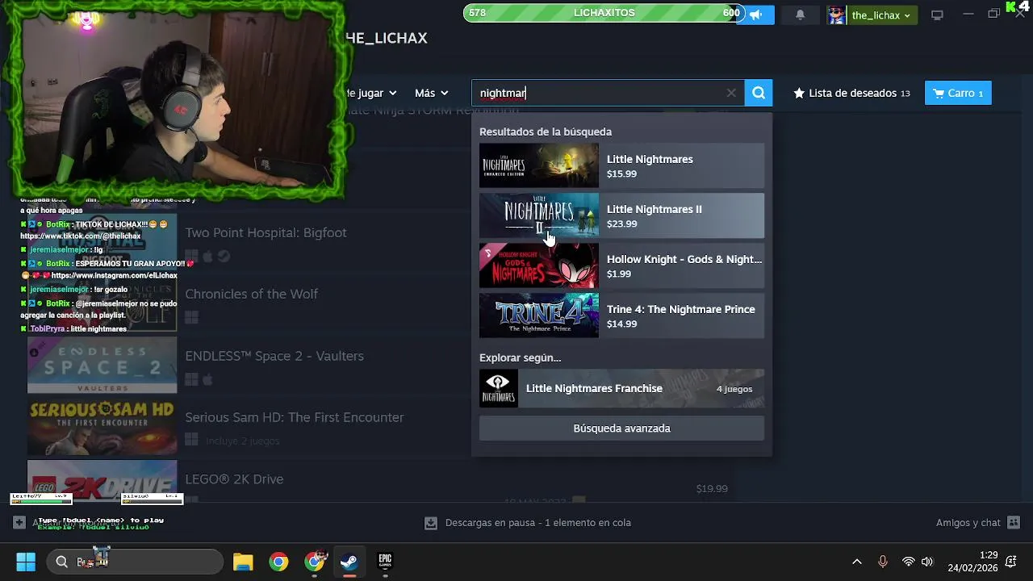Click the Trine 4 cover thumbnail
The width and height of the screenshot is (1033, 581).
(x=539, y=316)
